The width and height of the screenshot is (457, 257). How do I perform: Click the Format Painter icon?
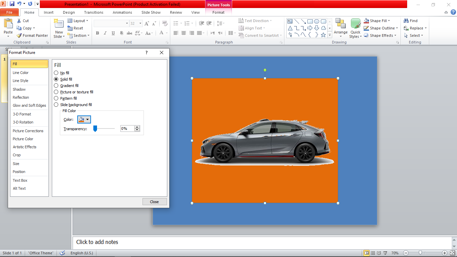pos(19,35)
